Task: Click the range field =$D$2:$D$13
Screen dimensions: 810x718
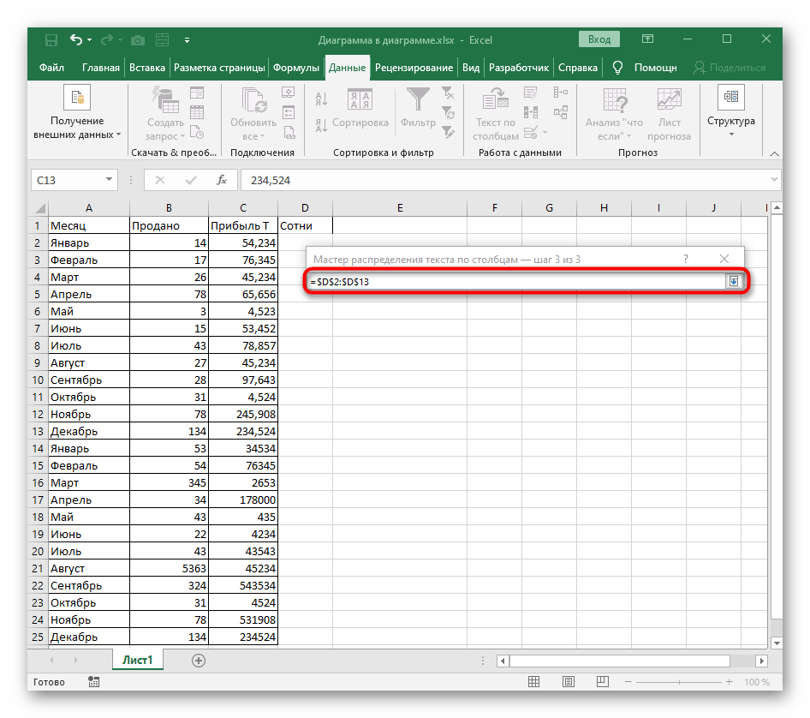Action: pyautogui.click(x=516, y=281)
